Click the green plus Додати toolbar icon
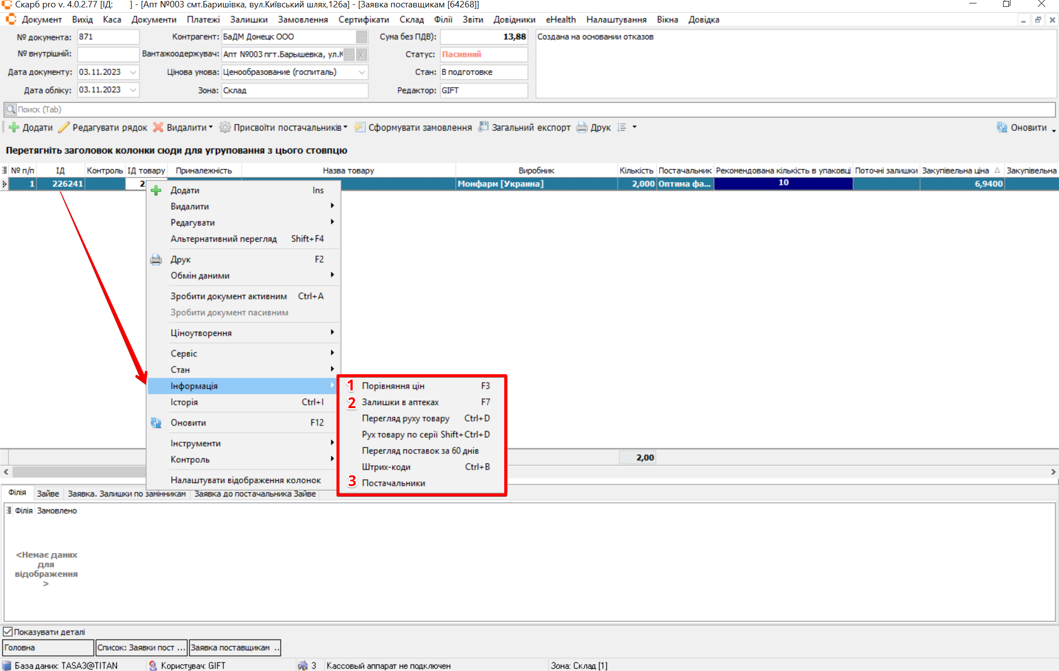 click(14, 128)
